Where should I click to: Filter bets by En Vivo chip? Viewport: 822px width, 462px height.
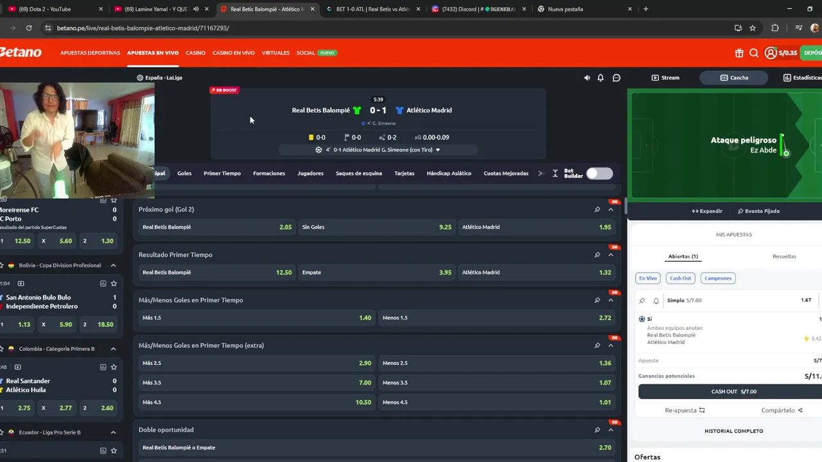648,278
